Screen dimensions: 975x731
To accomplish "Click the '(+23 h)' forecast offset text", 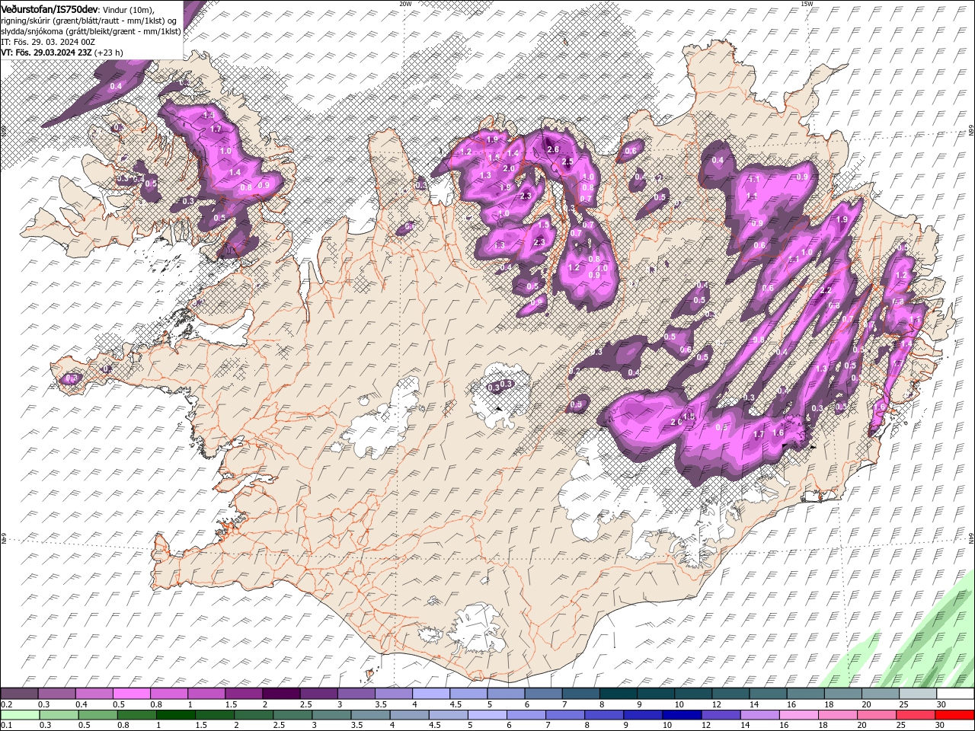I will point(109,53).
